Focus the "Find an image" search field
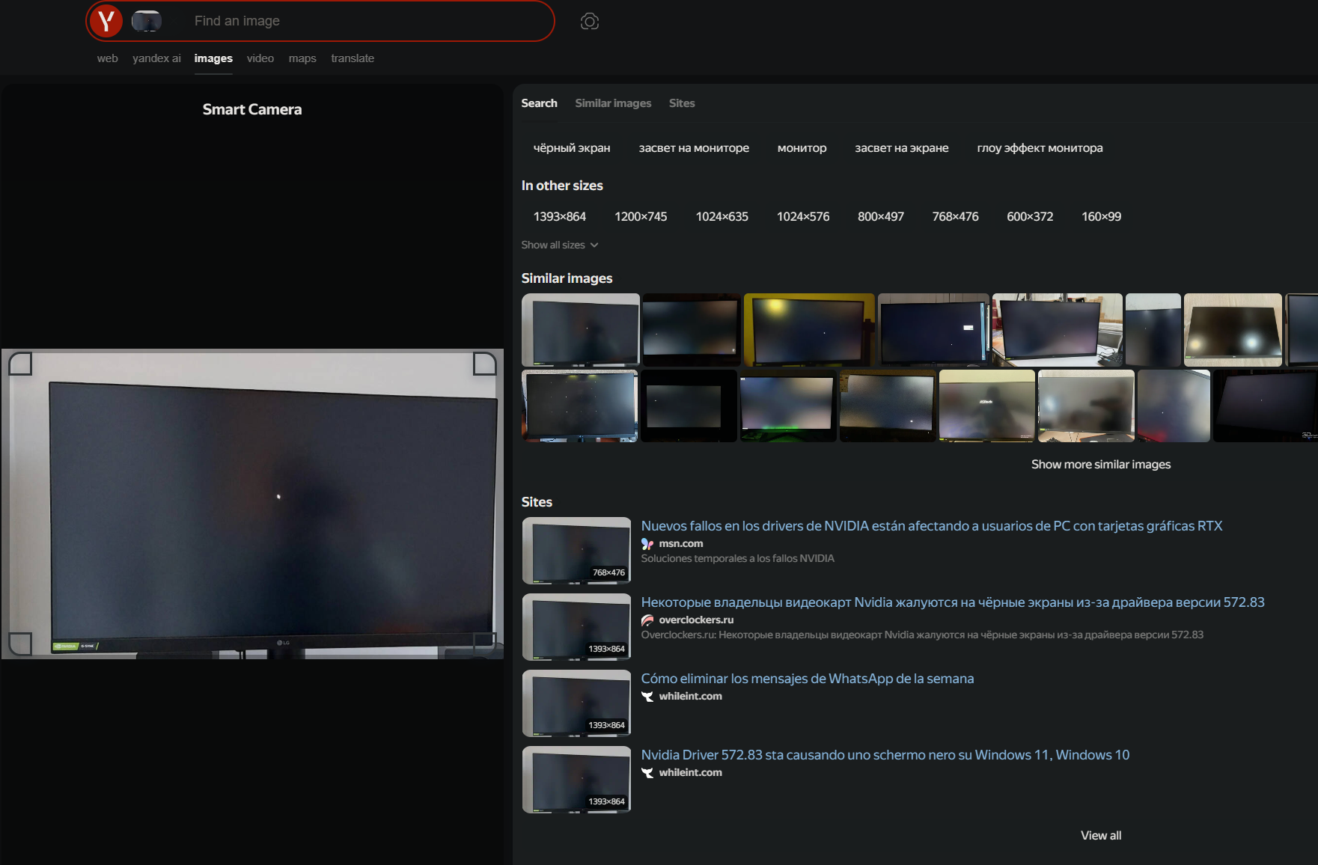The image size is (1318, 865). [367, 21]
